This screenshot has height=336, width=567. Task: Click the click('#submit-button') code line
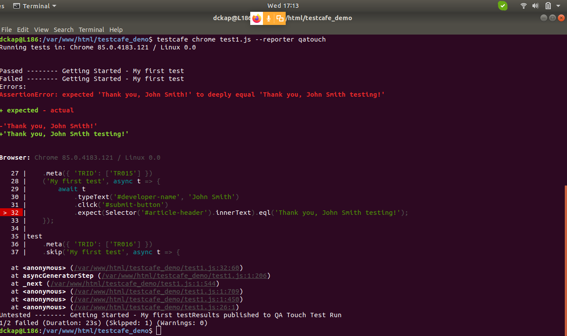pyautogui.click(x=121, y=205)
